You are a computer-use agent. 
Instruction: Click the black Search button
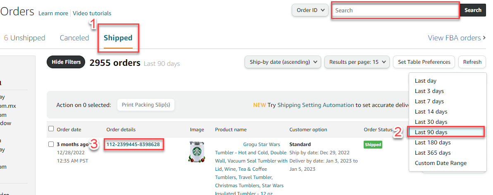coord(473,10)
